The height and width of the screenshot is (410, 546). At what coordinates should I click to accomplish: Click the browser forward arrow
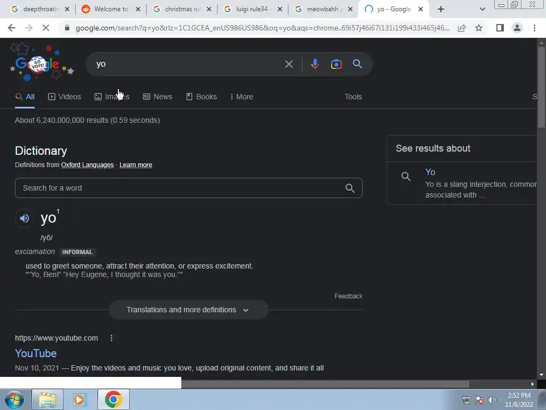tap(29, 28)
